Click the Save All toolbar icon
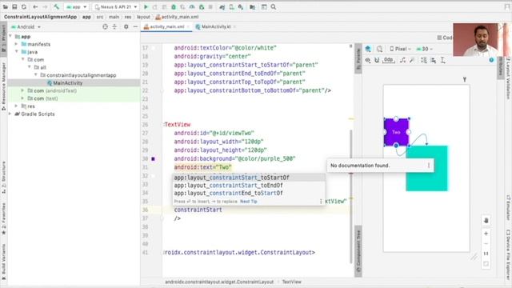Image resolution: width=512 pixels, height=288 pixels. pyautogui.click(x=14, y=7)
